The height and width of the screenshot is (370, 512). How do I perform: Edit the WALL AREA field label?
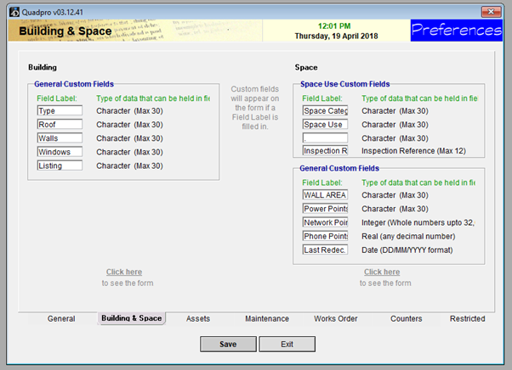tap(325, 195)
